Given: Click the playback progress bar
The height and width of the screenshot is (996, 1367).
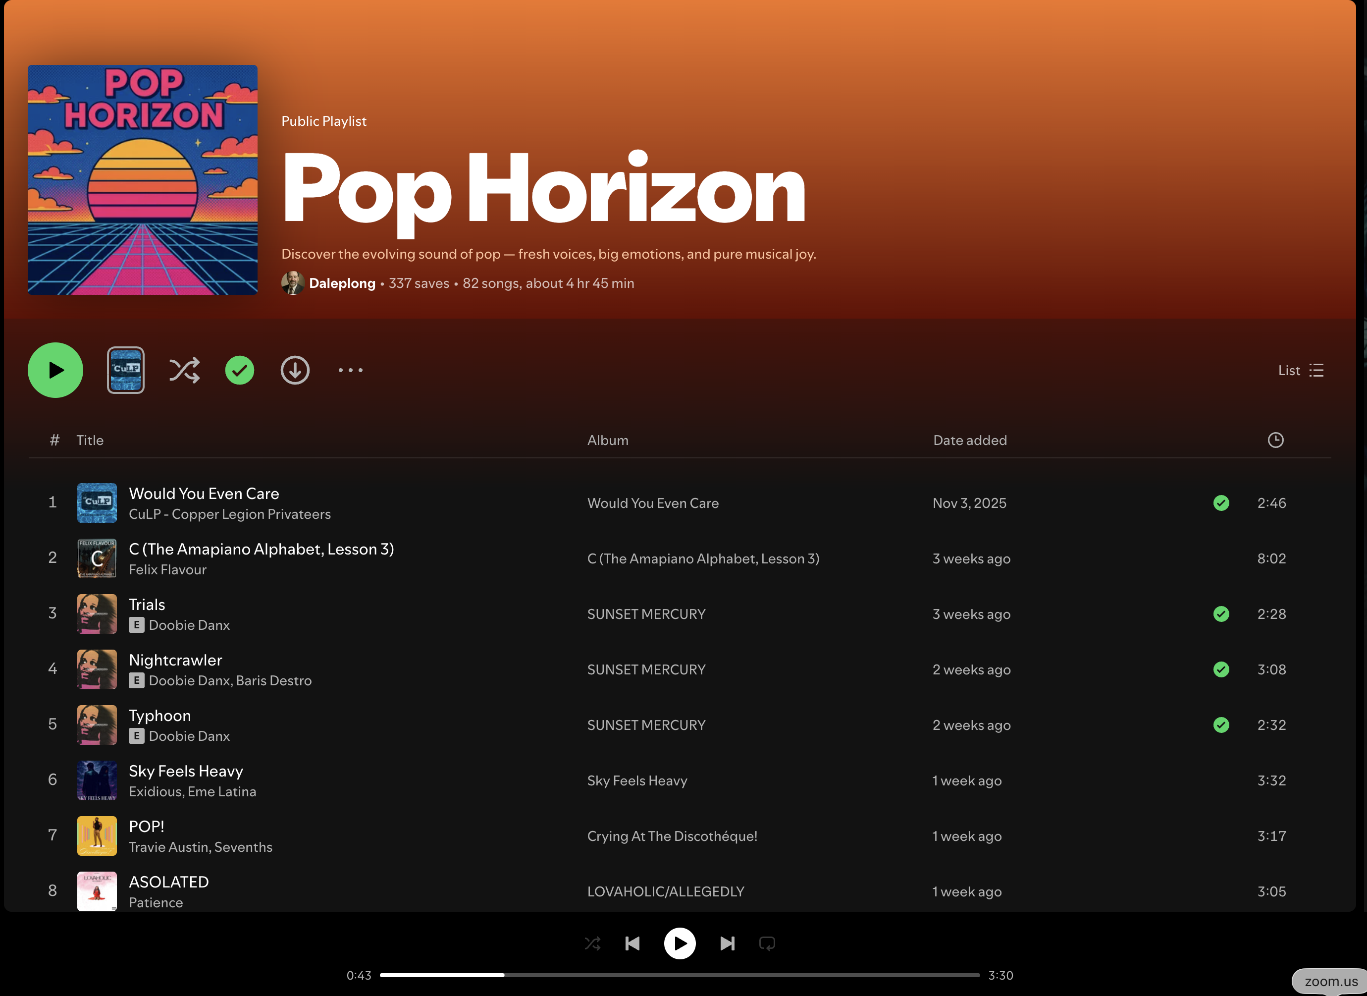Looking at the screenshot, I should [x=679, y=975].
